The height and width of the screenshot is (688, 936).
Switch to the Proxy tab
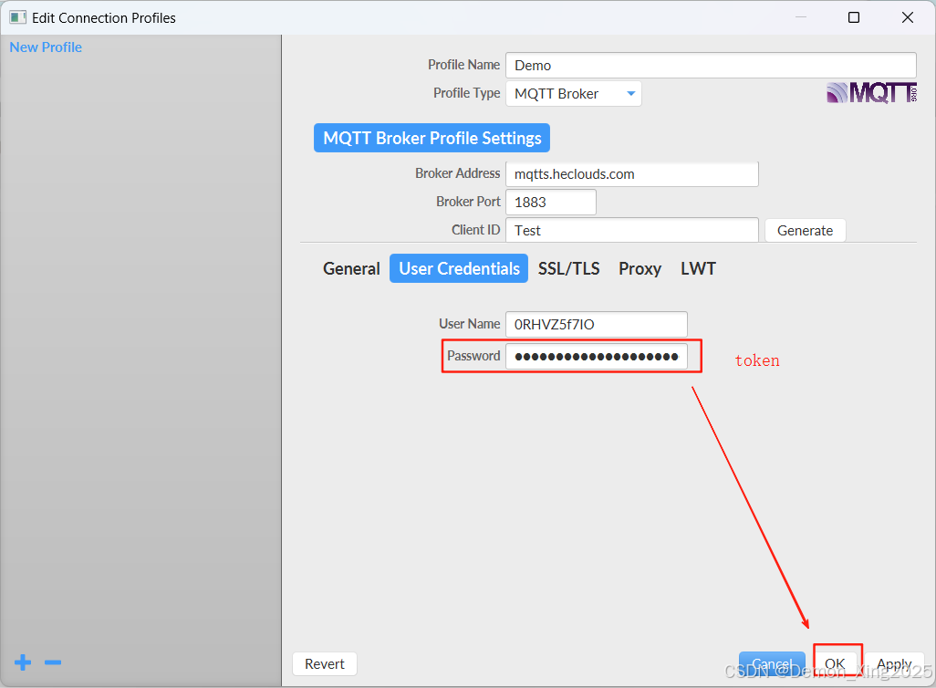(x=640, y=269)
